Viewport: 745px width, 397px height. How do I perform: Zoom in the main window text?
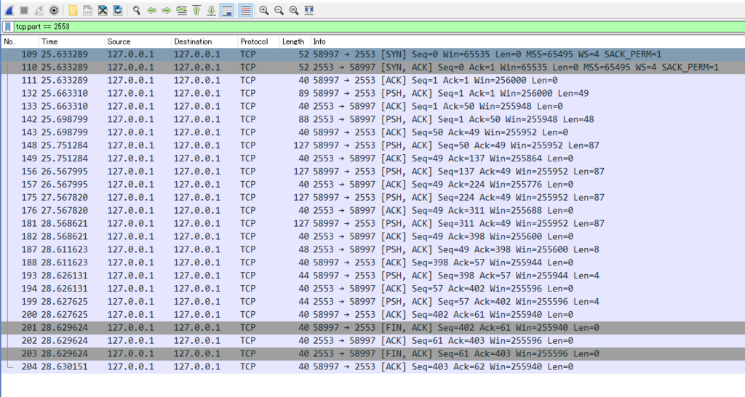(264, 10)
